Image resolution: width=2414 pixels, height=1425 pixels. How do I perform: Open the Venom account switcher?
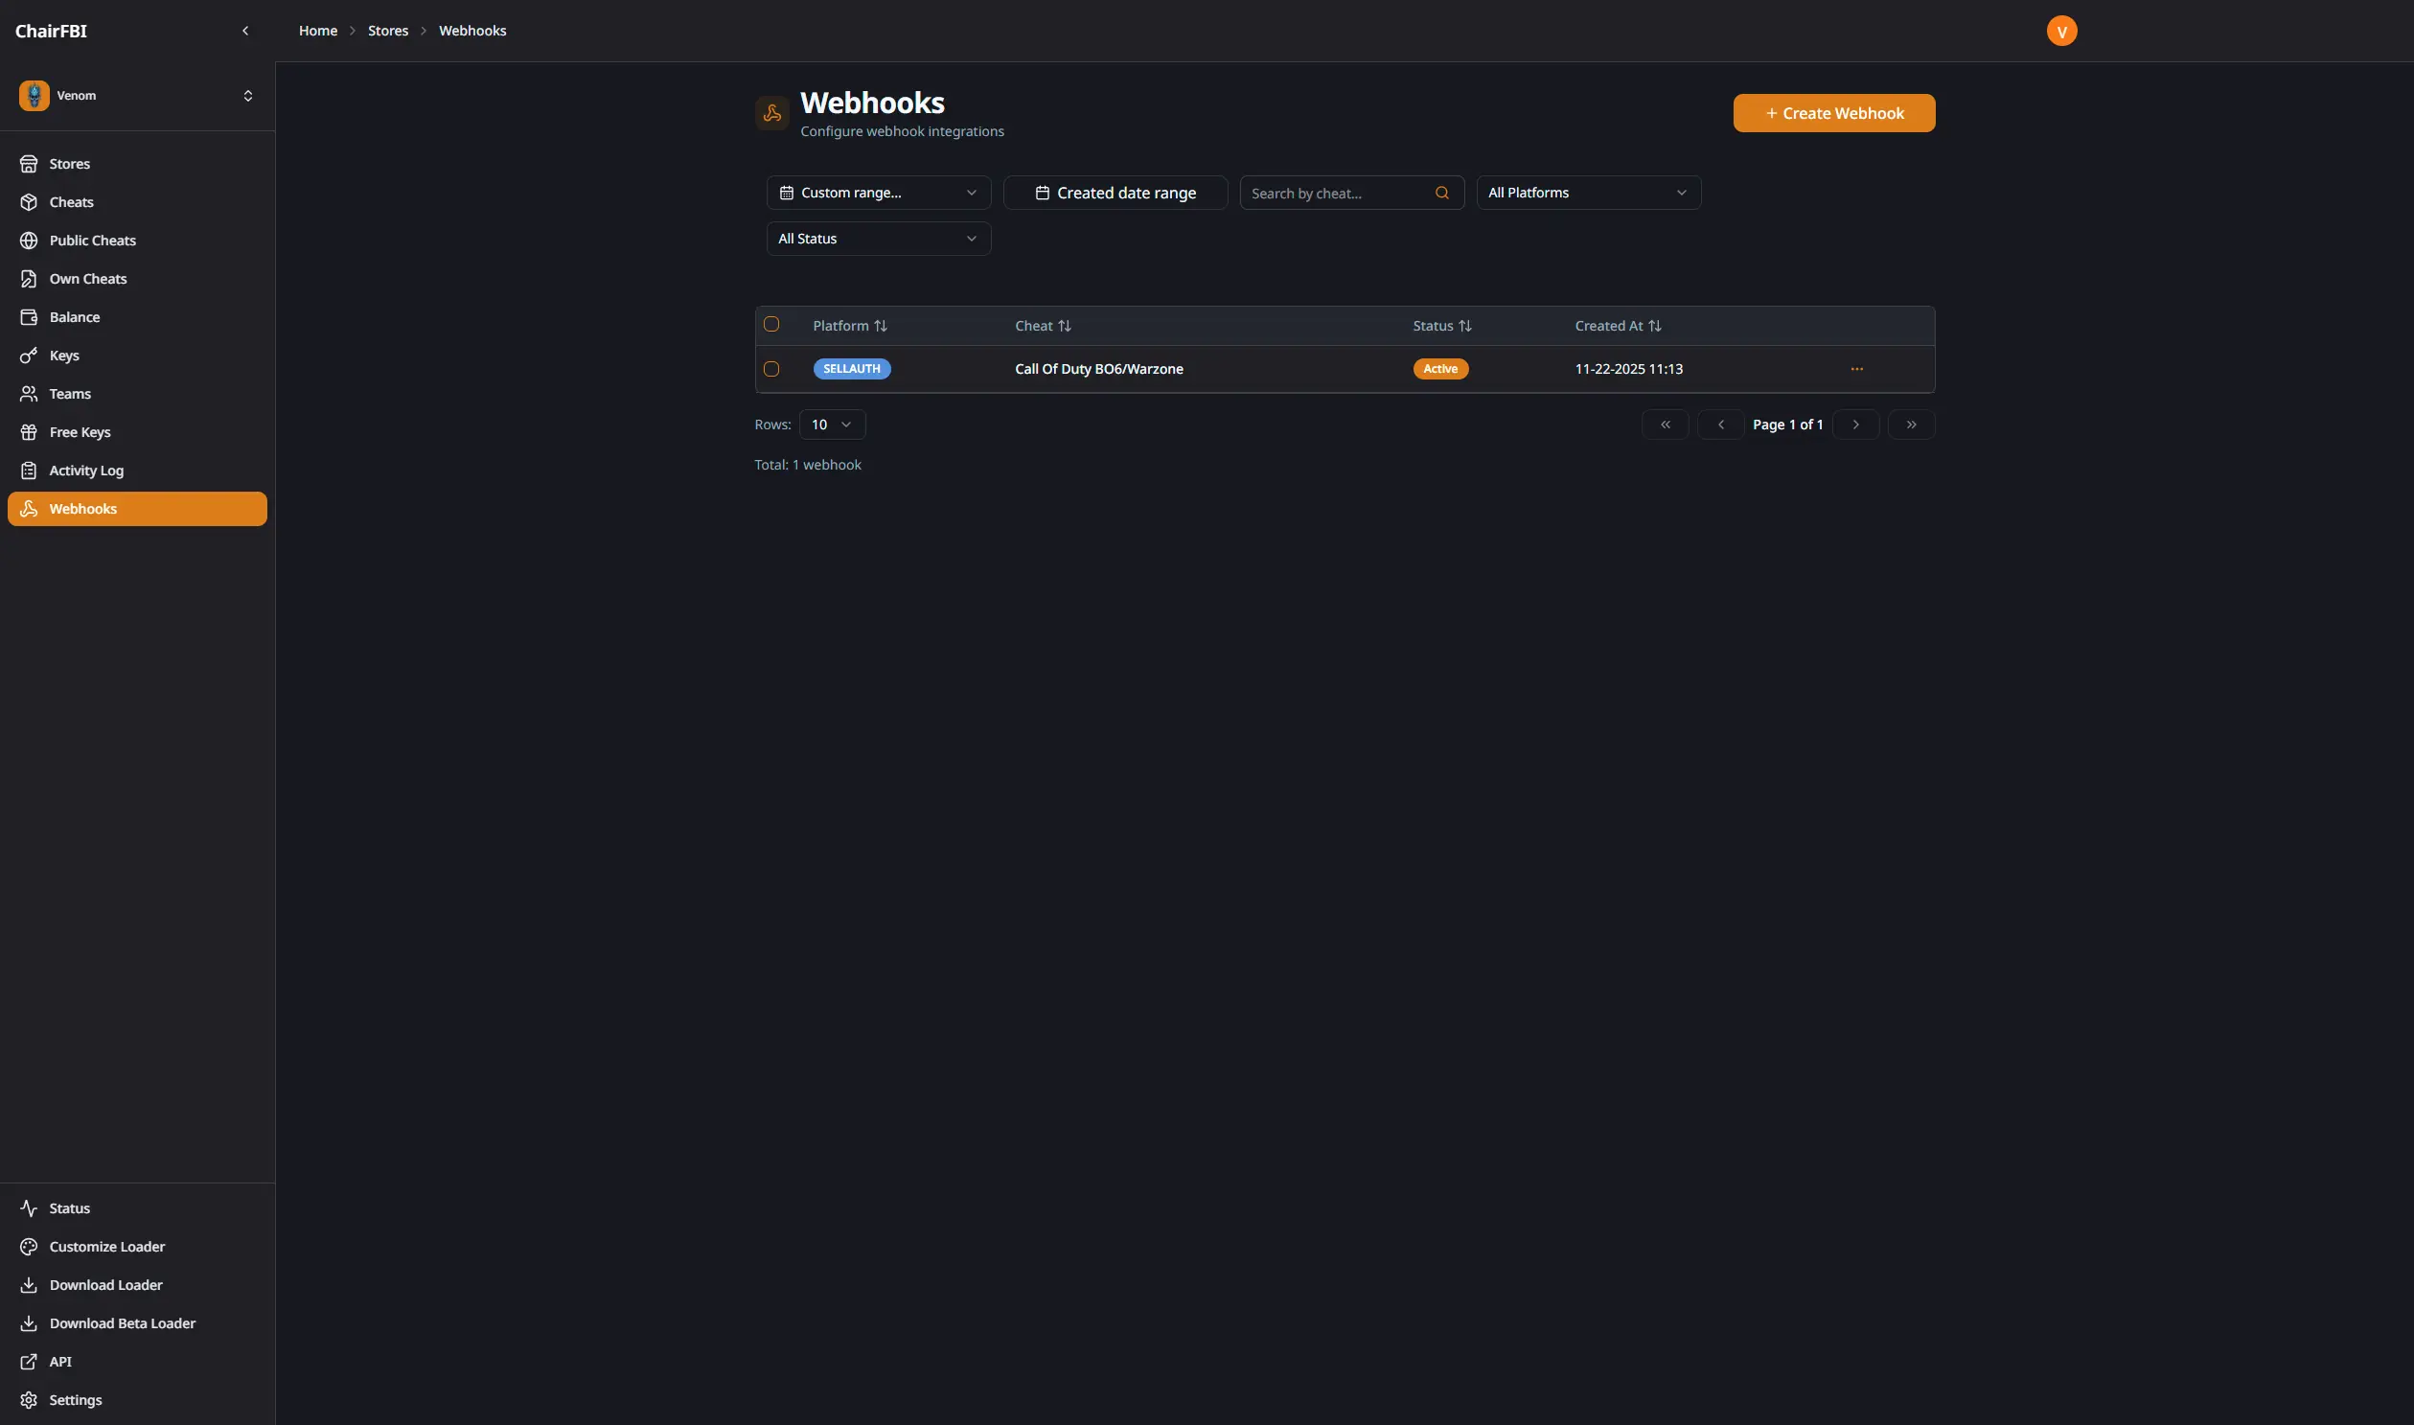137,95
